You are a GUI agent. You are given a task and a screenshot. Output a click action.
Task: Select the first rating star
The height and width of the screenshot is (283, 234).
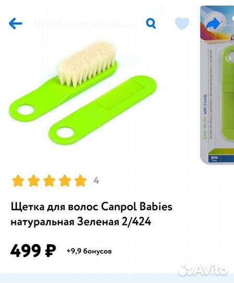[x=18, y=180]
